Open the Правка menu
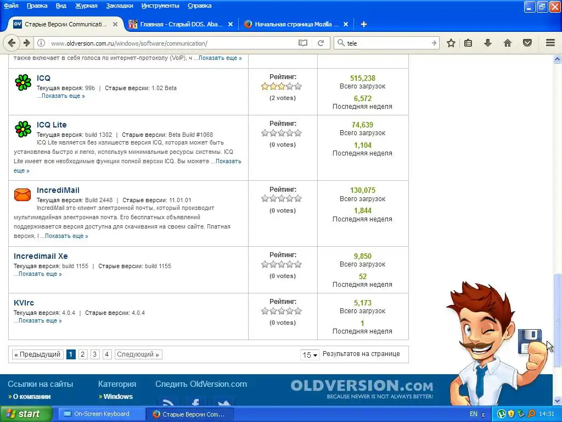 coord(37,5)
